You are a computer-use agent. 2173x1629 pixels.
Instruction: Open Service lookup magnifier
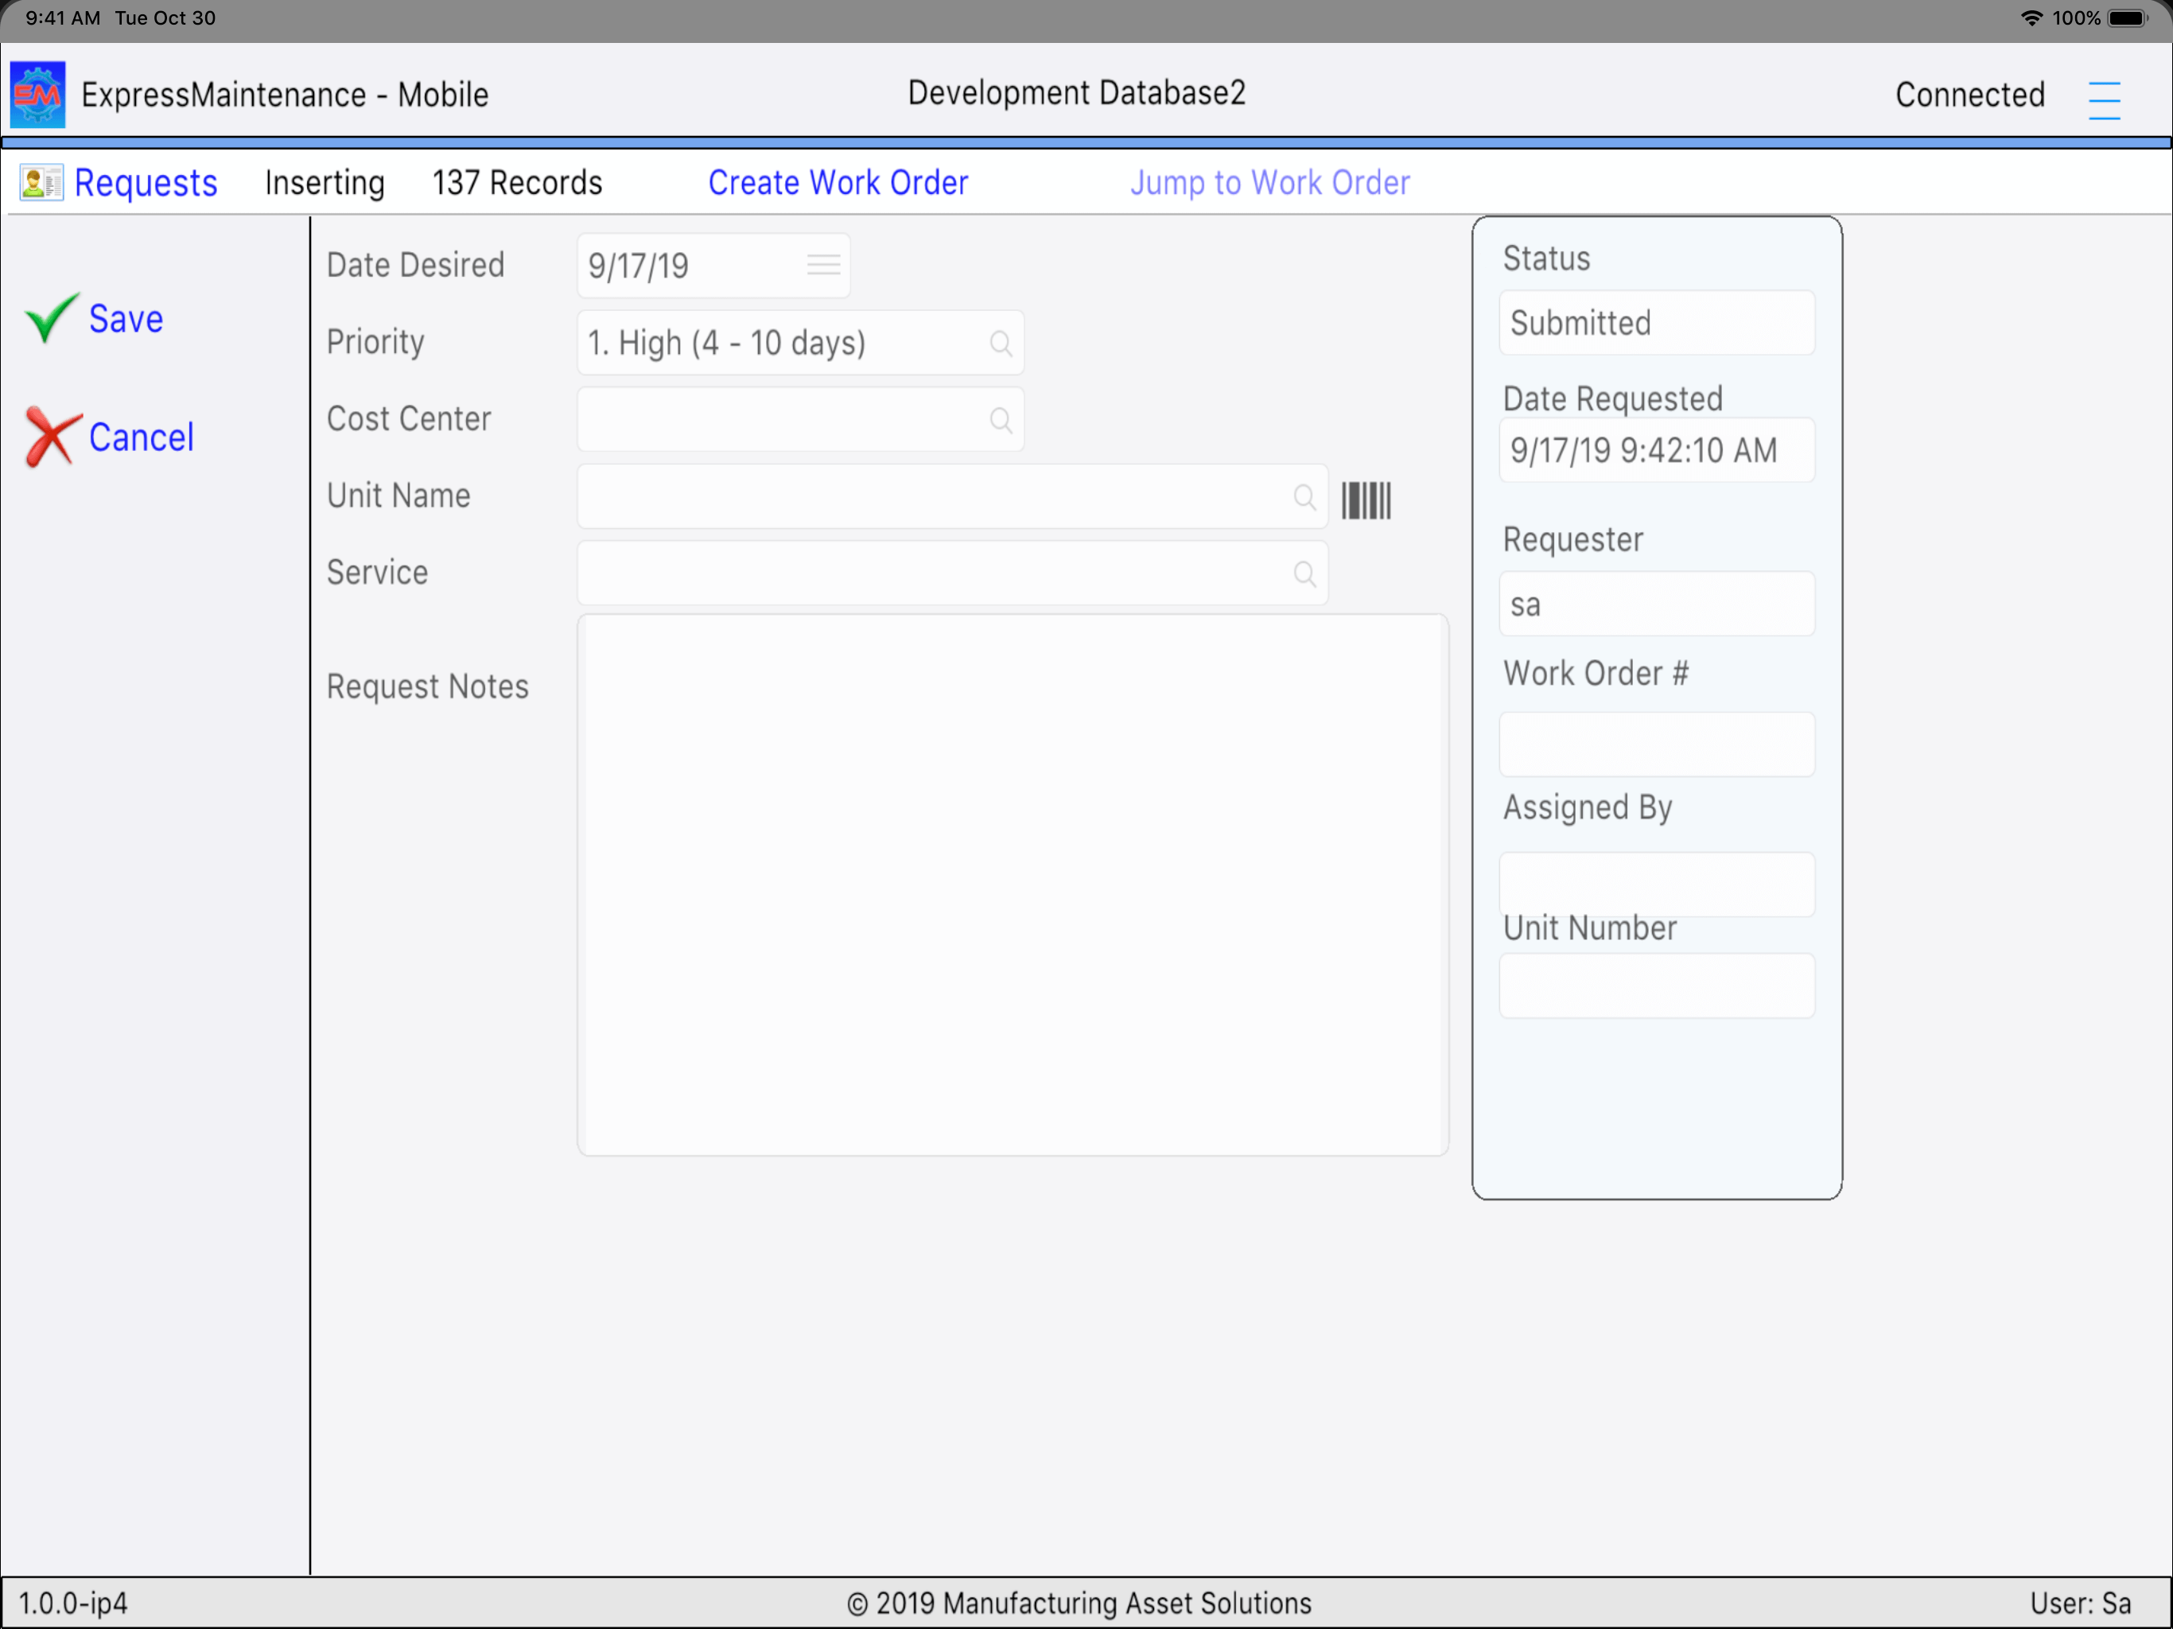tap(1304, 573)
